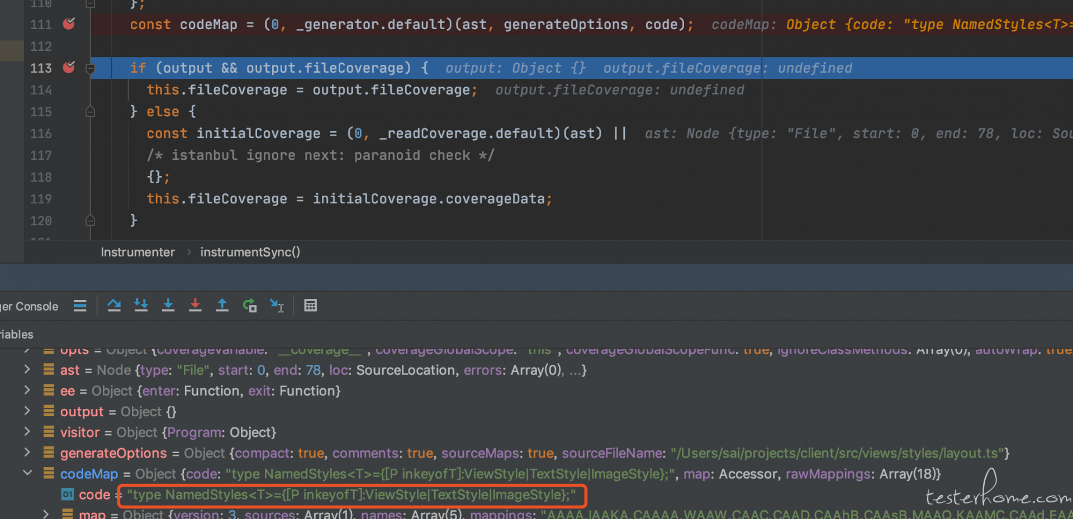Image resolution: width=1073 pixels, height=519 pixels.
Task: Select the visitor variable row
Action: point(536,432)
